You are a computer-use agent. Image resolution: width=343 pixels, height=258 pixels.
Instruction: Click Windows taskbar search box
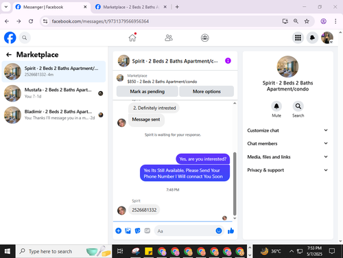tap(64, 251)
